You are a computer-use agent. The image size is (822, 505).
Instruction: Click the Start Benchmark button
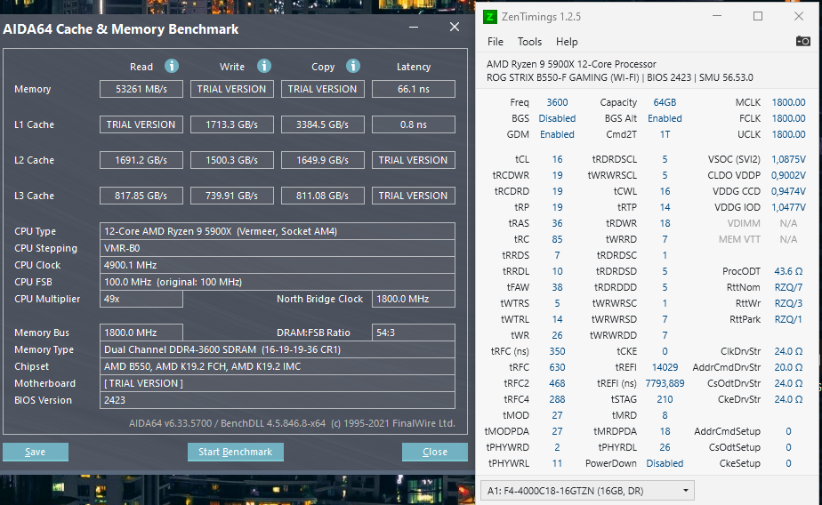[236, 452]
